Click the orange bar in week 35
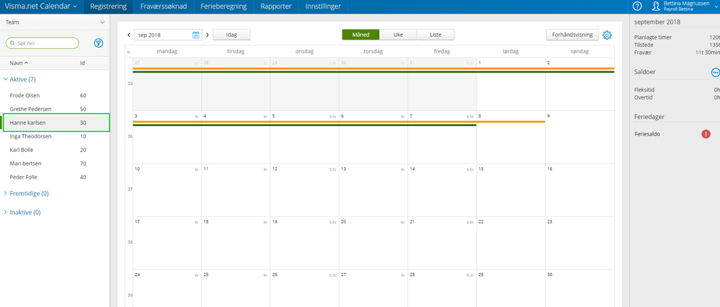Screen dimensions: 720x307 [x=373, y=69]
